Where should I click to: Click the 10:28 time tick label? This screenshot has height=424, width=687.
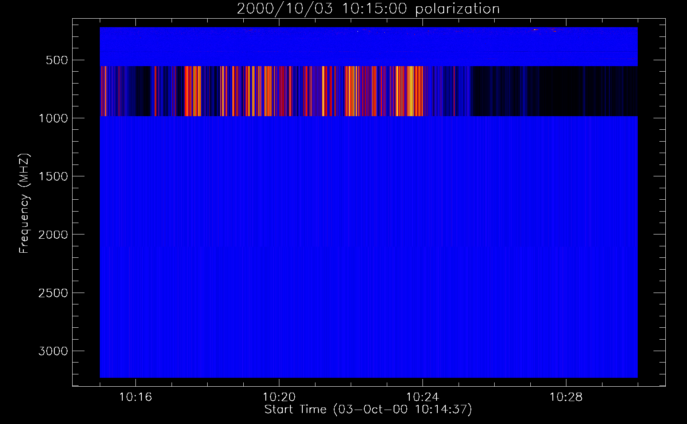point(566,397)
